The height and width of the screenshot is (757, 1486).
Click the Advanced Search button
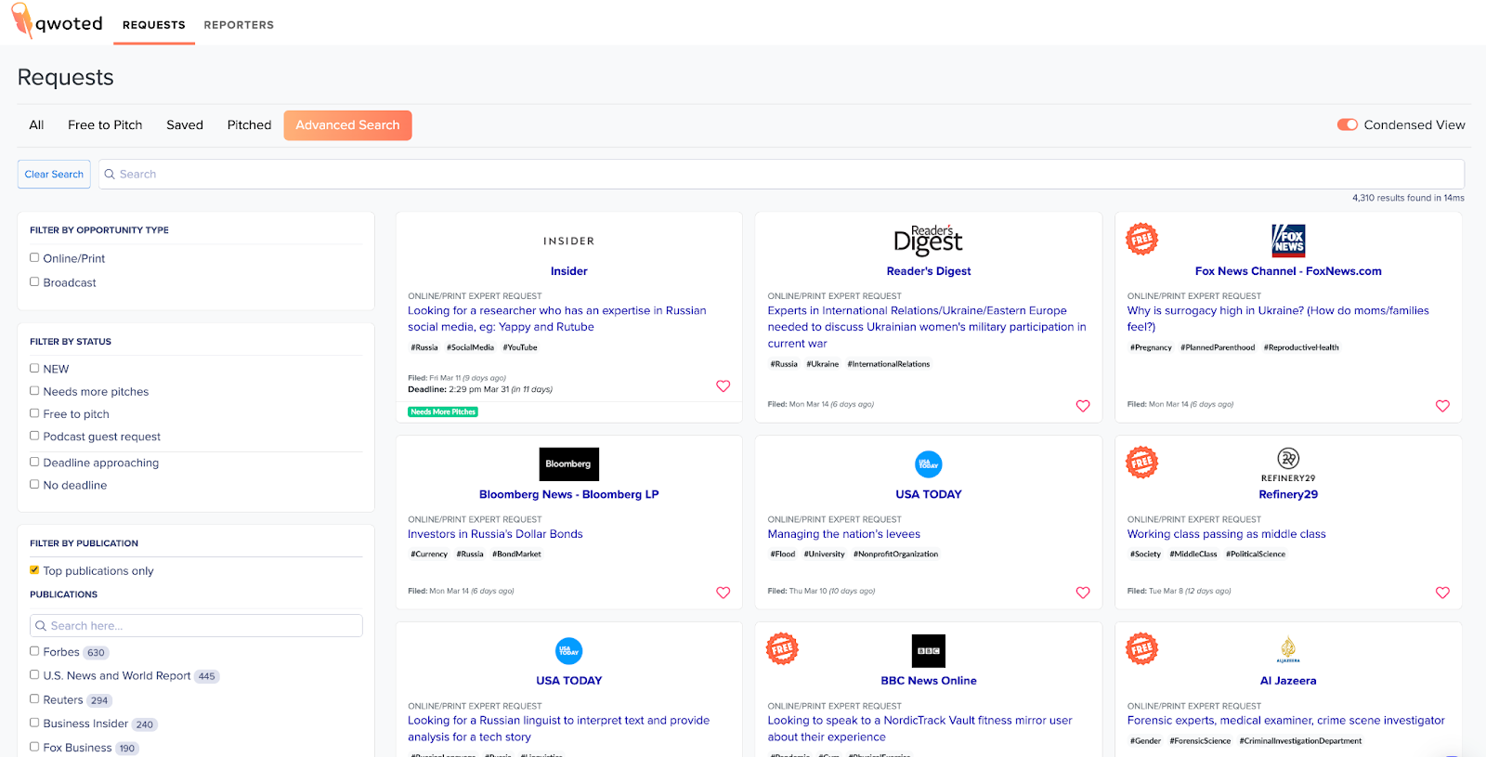(347, 125)
